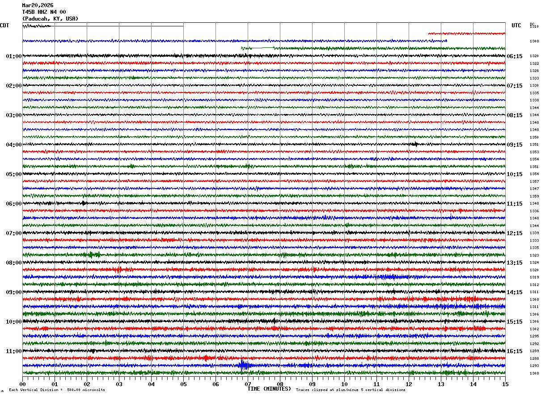Viewport: 541px width, 396px height.
Task: Click x-axis minute tick label 10
Action: [344, 384]
